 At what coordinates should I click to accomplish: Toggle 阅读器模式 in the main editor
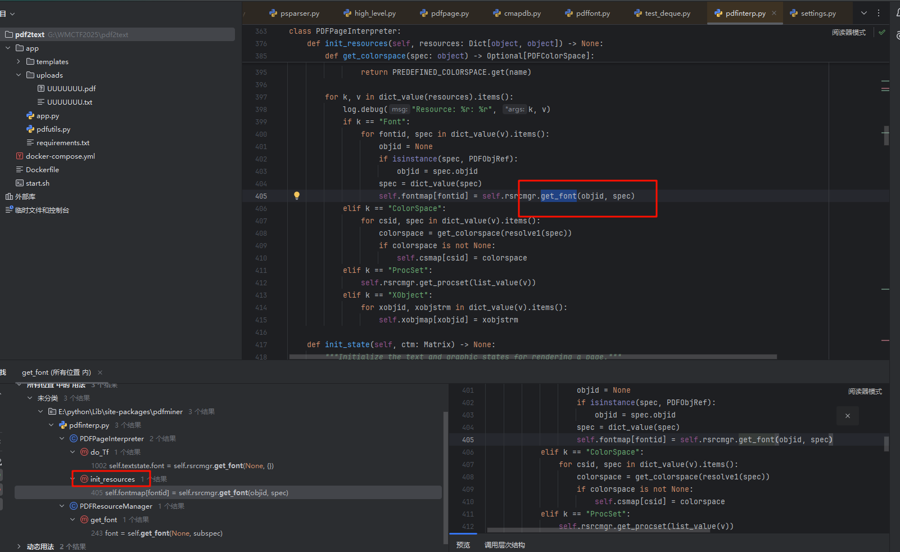849,33
